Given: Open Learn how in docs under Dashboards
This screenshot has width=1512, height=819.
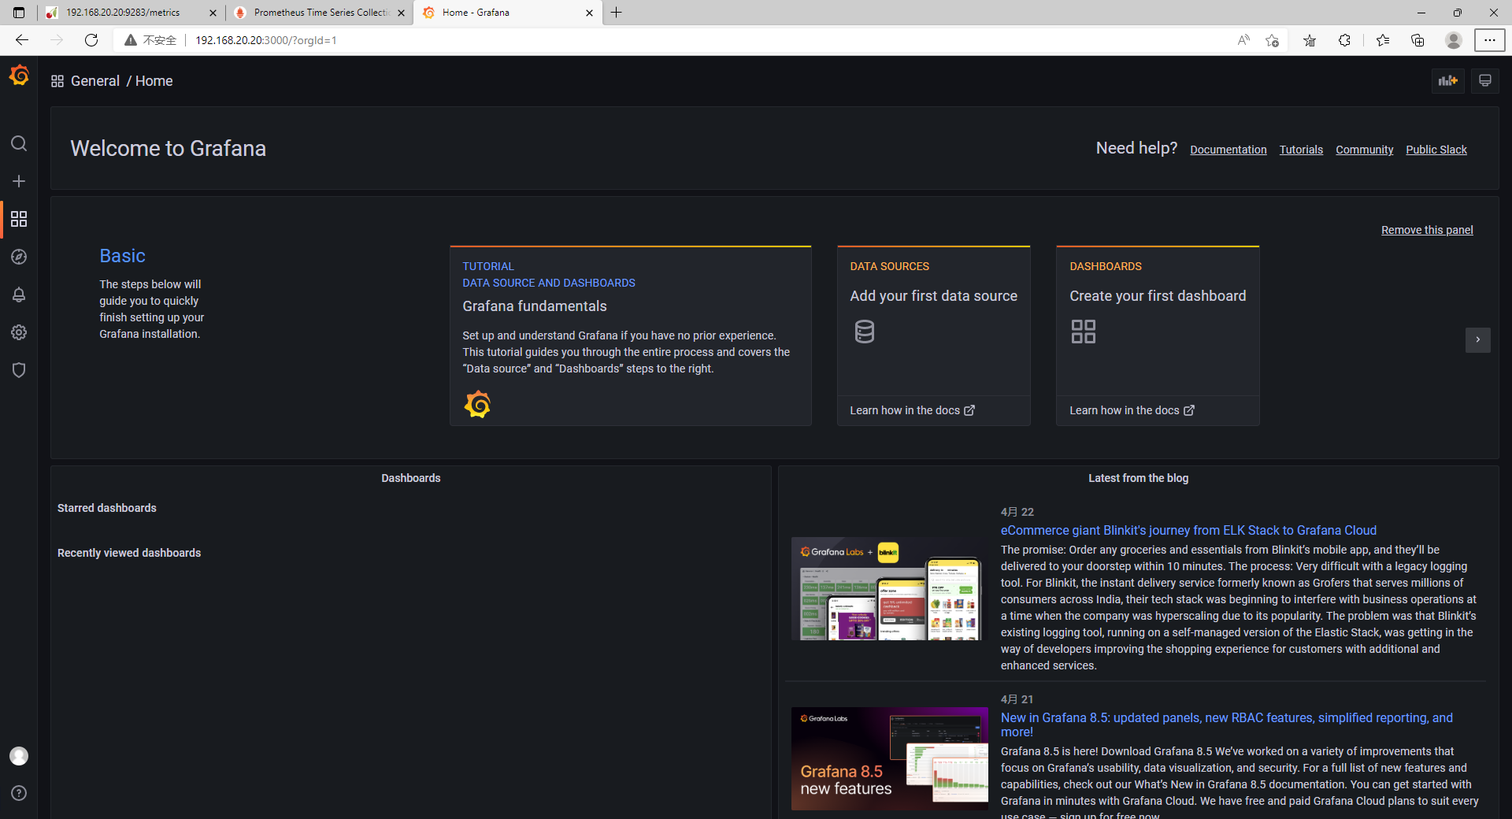Looking at the screenshot, I should pos(1132,410).
